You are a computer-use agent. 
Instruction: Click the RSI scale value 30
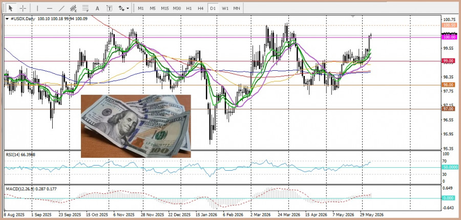(446, 174)
